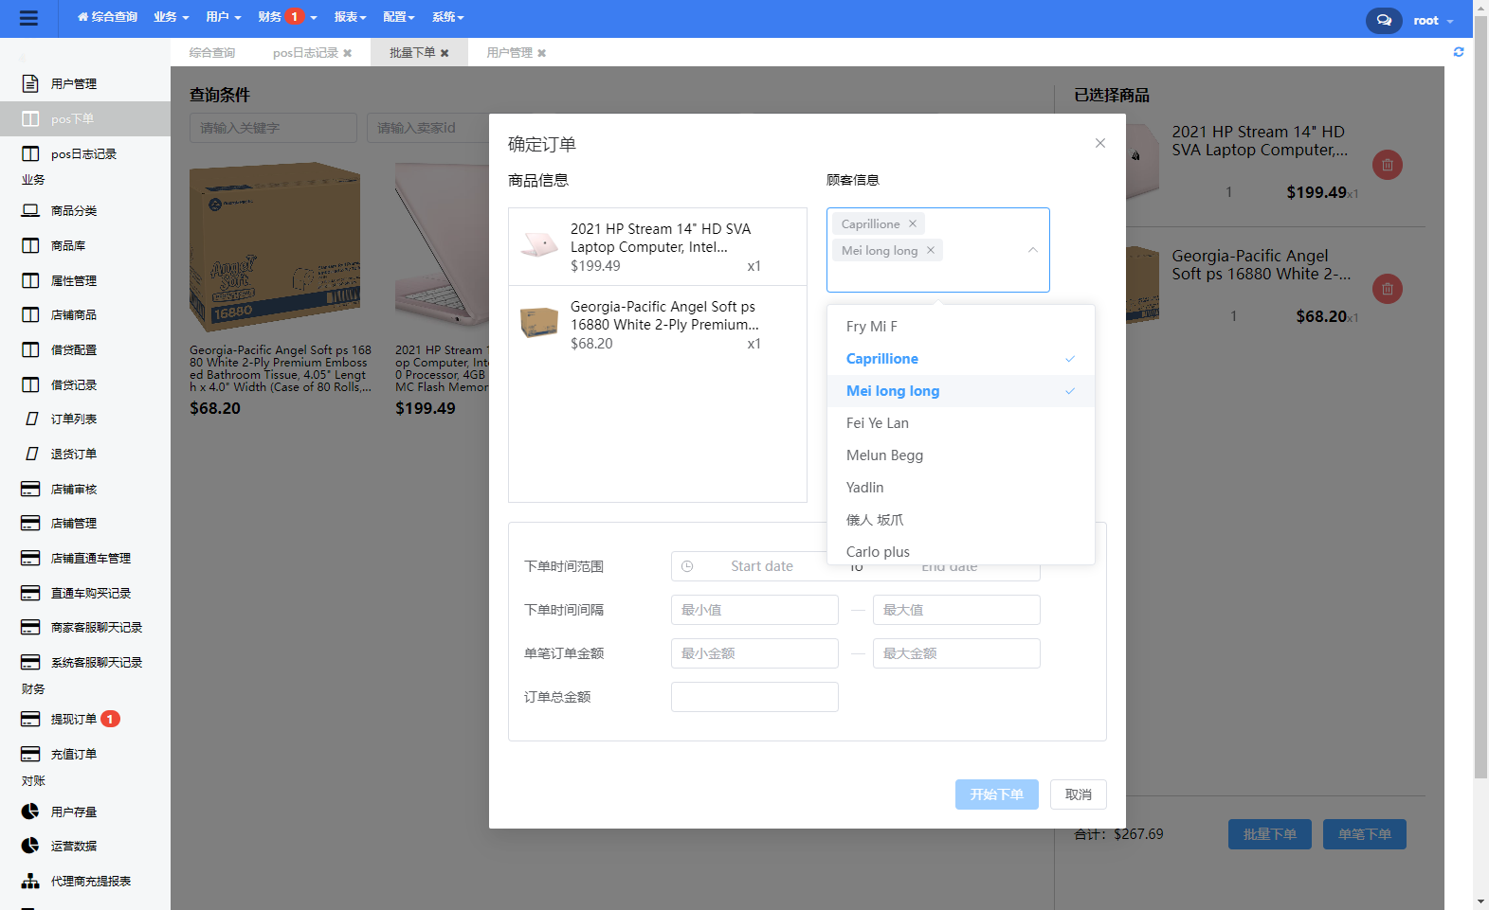The width and height of the screenshot is (1489, 910).
Task: Open 代理商充提报表 in the sidebar
Action: 85,881
